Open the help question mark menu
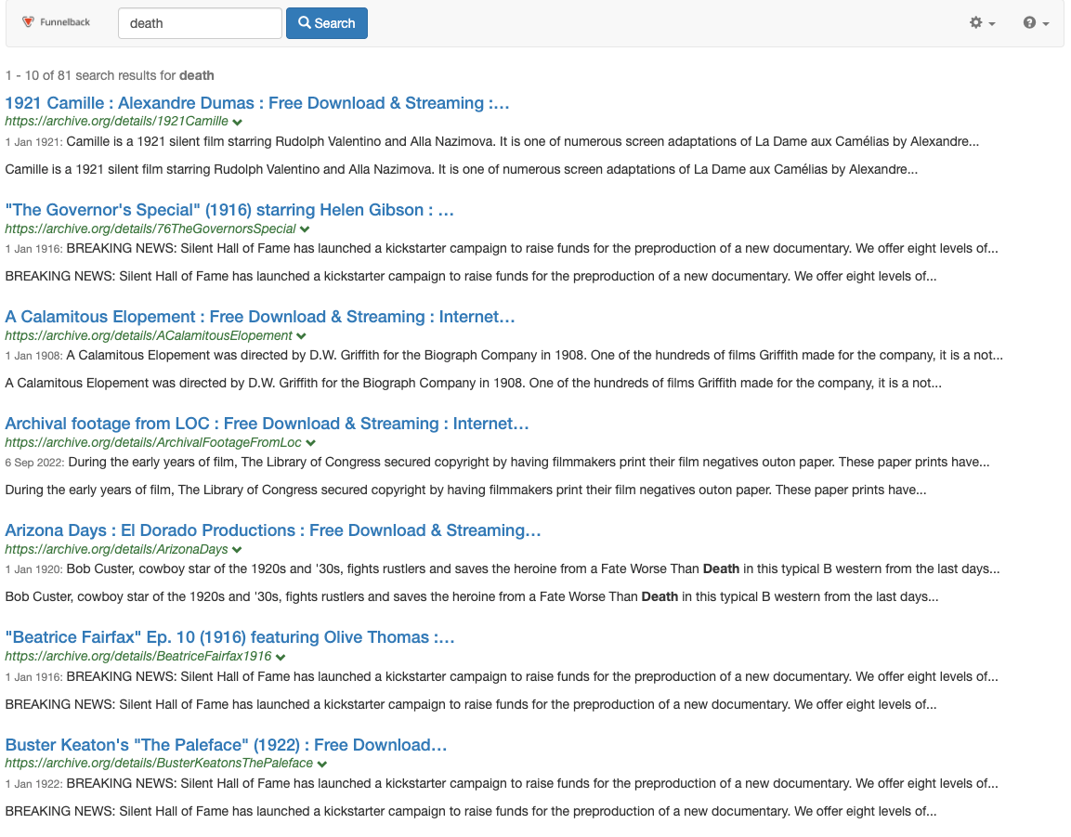The width and height of the screenshot is (1071, 837). coord(1036,23)
